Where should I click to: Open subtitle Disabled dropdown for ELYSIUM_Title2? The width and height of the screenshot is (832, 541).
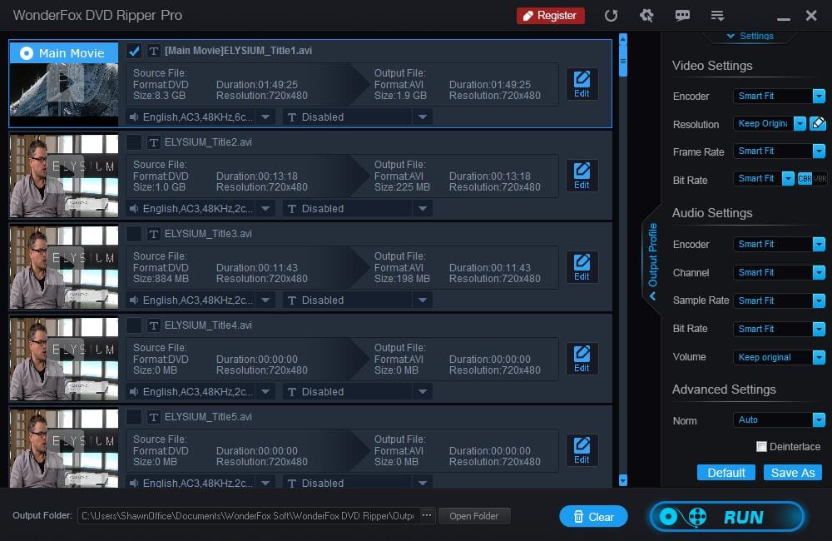pos(357,209)
